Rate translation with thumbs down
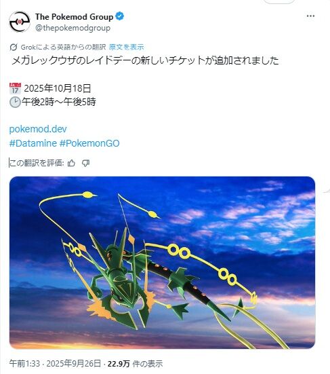 coord(85,163)
